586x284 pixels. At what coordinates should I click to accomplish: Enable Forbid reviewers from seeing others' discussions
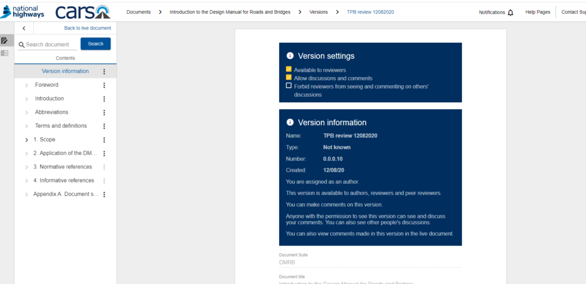289,86
